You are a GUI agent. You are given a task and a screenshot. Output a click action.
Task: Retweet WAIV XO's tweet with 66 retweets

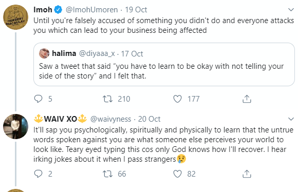click(107, 174)
